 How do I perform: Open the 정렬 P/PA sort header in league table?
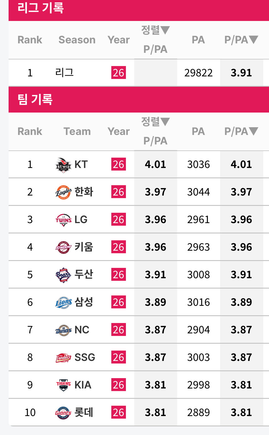155,40
